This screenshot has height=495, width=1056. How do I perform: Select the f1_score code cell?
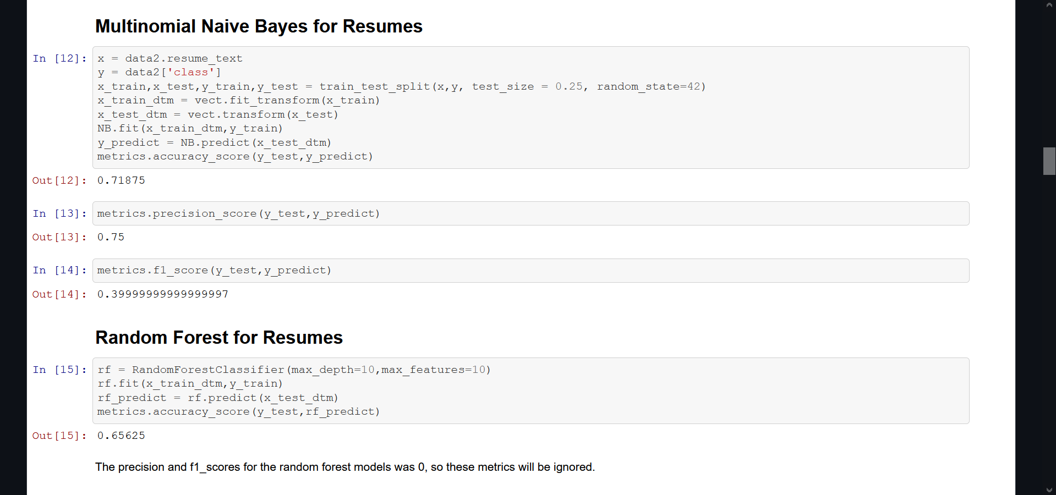[530, 271]
